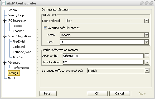
Task: Click the AMIP Configurator title bar icon
Action: coord(4,3)
